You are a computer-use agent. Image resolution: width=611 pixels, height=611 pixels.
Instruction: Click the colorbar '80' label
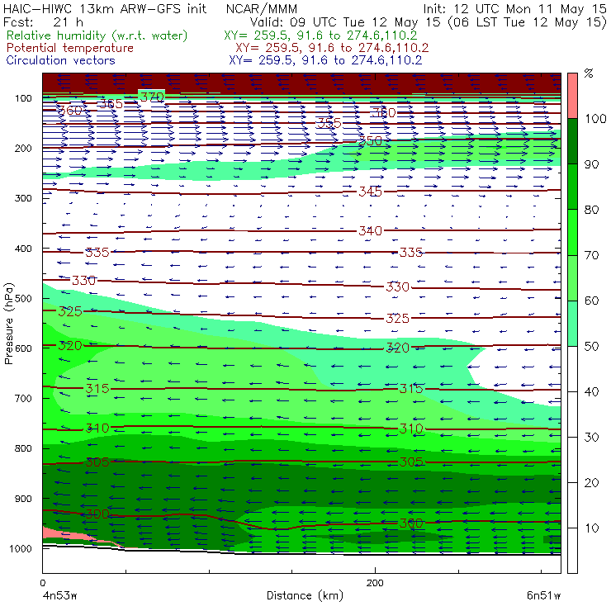click(x=591, y=210)
